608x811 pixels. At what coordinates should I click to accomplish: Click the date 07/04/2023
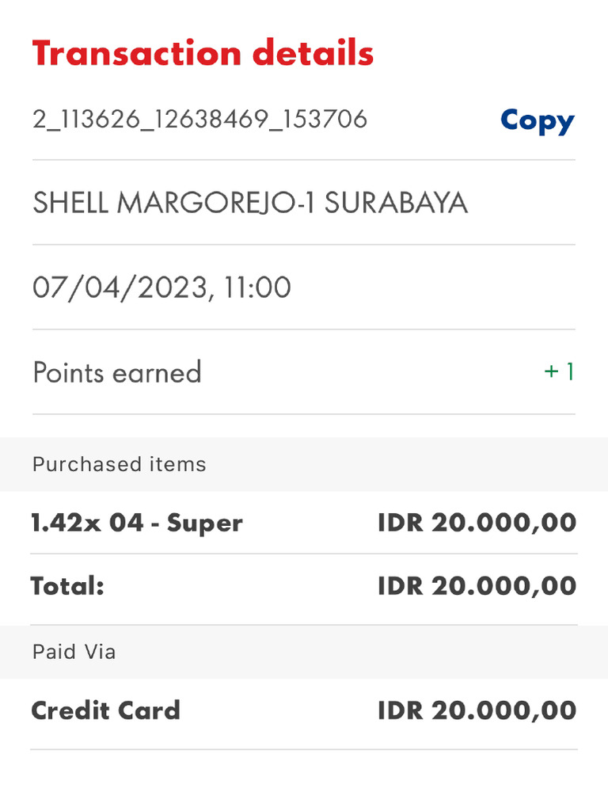120,287
